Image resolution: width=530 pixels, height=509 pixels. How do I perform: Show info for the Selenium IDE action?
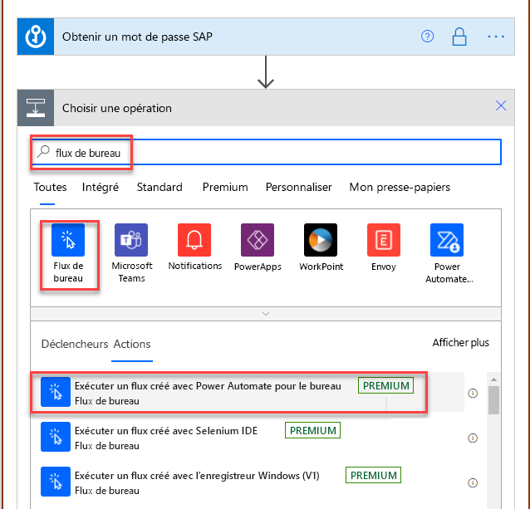(473, 438)
